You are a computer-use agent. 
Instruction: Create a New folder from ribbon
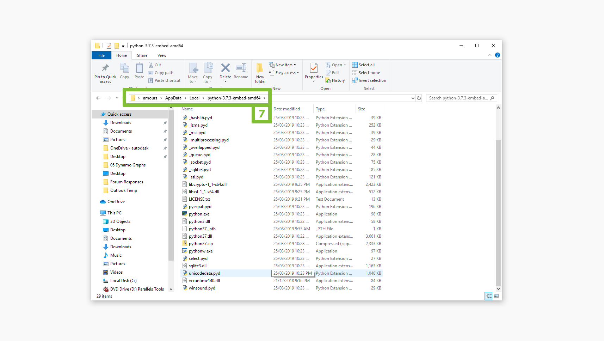coord(260,73)
